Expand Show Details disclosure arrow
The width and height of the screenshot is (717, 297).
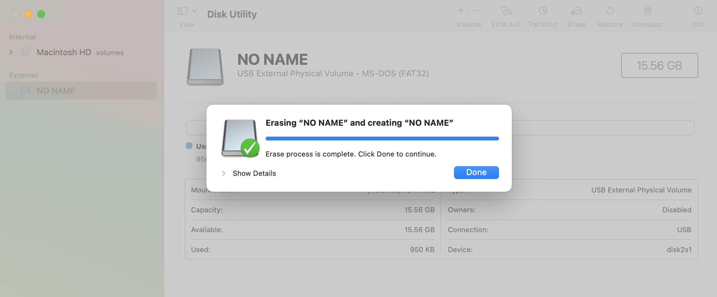pyautogui.click(x=224, y=173)
